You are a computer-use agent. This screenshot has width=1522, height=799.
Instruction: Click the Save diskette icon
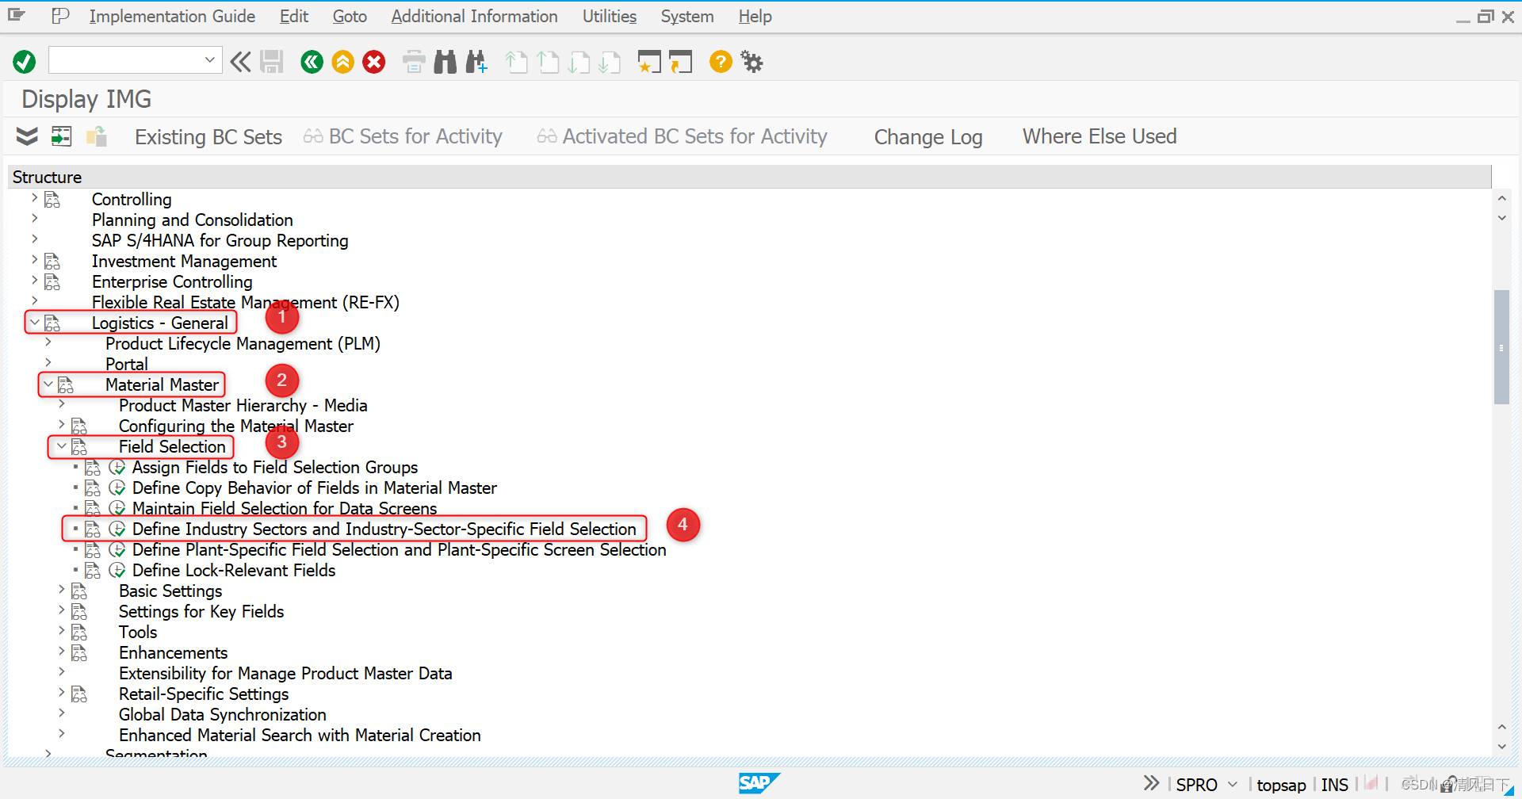[x=272, y=61]
